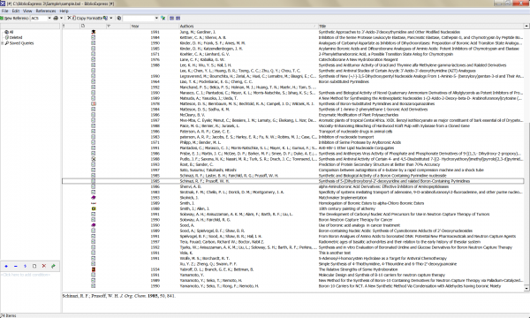Click the purple icon on Sood, A. 1990 row
Viewport: 530px width, 318px height.
pyautogui.click(x=94, y=225)
